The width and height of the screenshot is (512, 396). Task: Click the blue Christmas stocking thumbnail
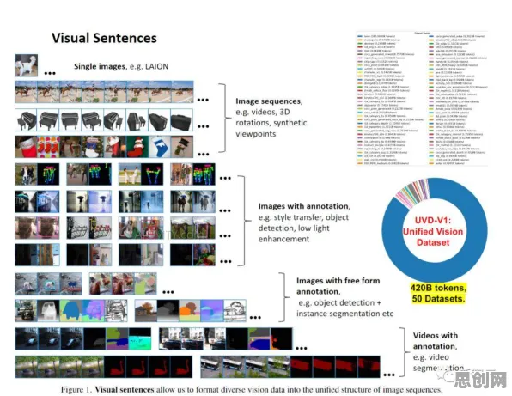coord(160,147)
